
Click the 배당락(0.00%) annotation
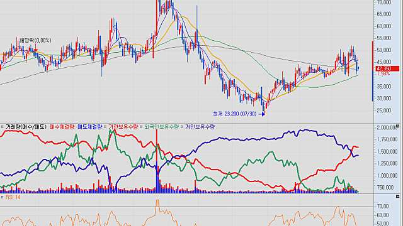point(35,40)
